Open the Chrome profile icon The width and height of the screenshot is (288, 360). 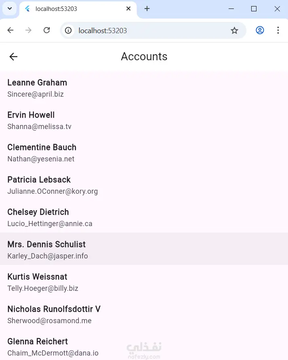coord(260,30)
